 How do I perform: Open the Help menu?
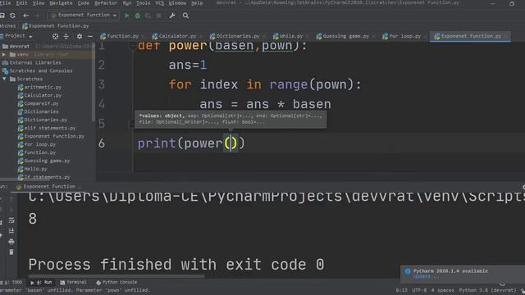197,3
